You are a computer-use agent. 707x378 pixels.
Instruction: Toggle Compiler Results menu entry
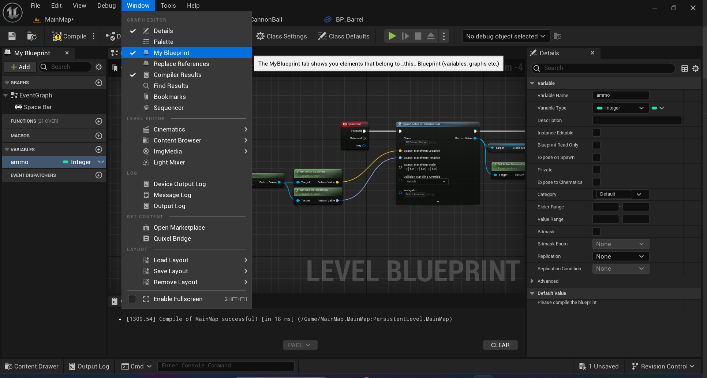coord(187,75)
